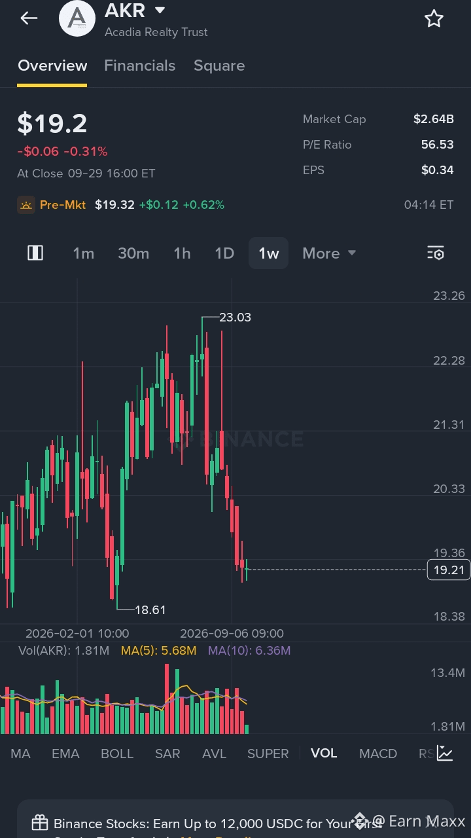471x838 pixels.
Task: Toggle the BOLL indicator overlay
Action: click(x=117, y=754)
